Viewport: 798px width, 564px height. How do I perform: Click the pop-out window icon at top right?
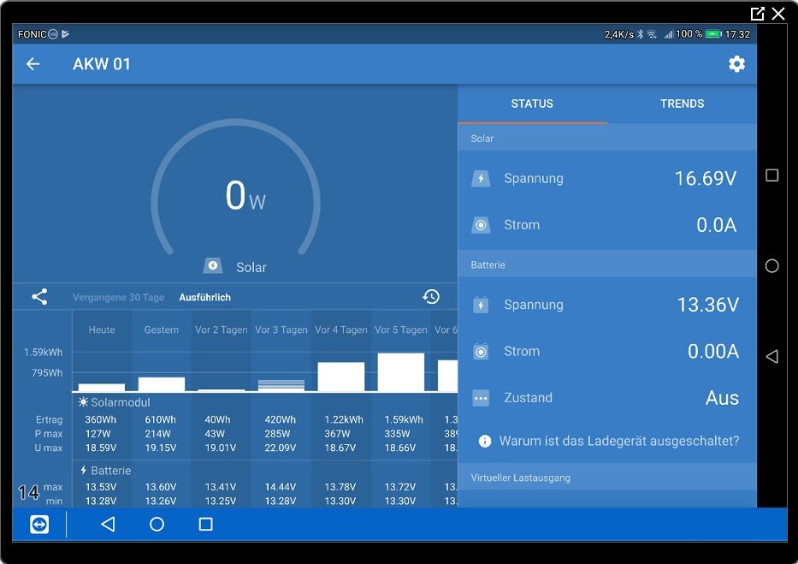pos(757,13)
